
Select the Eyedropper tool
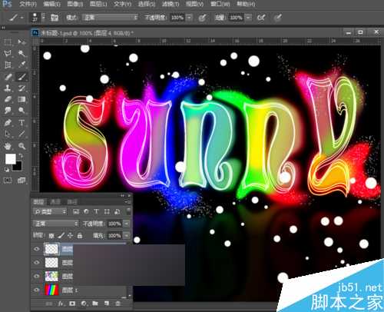tap(22, 65)
